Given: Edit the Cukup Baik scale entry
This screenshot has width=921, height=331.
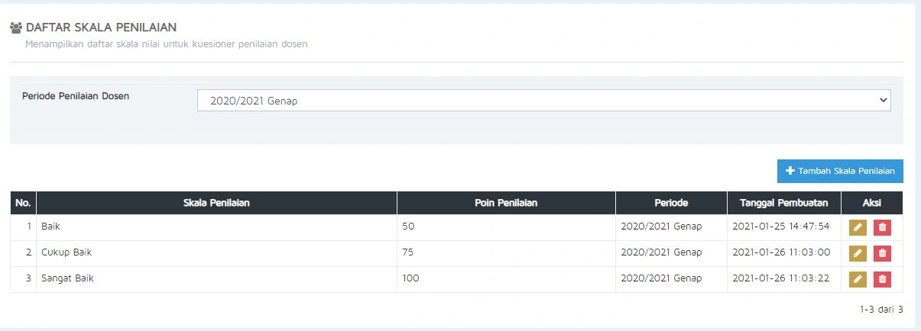Looking at the screenshot, I should point(858,253).
